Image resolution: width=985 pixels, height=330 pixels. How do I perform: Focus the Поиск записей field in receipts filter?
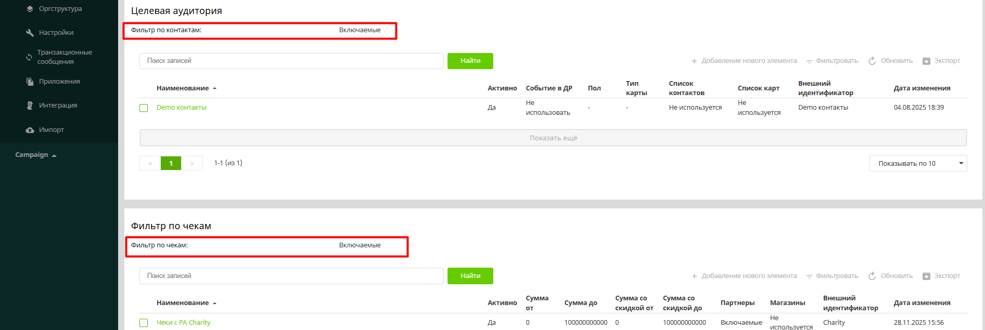click(291, 276)
